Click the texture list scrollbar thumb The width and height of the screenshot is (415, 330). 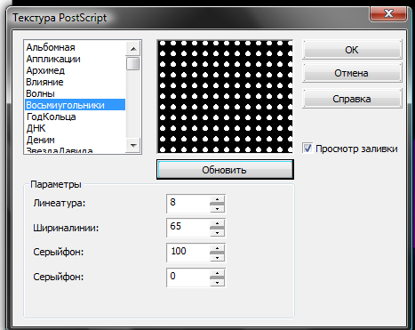tap(133, 63)
